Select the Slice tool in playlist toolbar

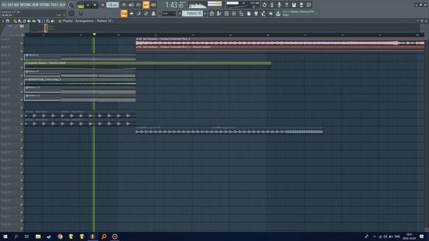point(39,21)
